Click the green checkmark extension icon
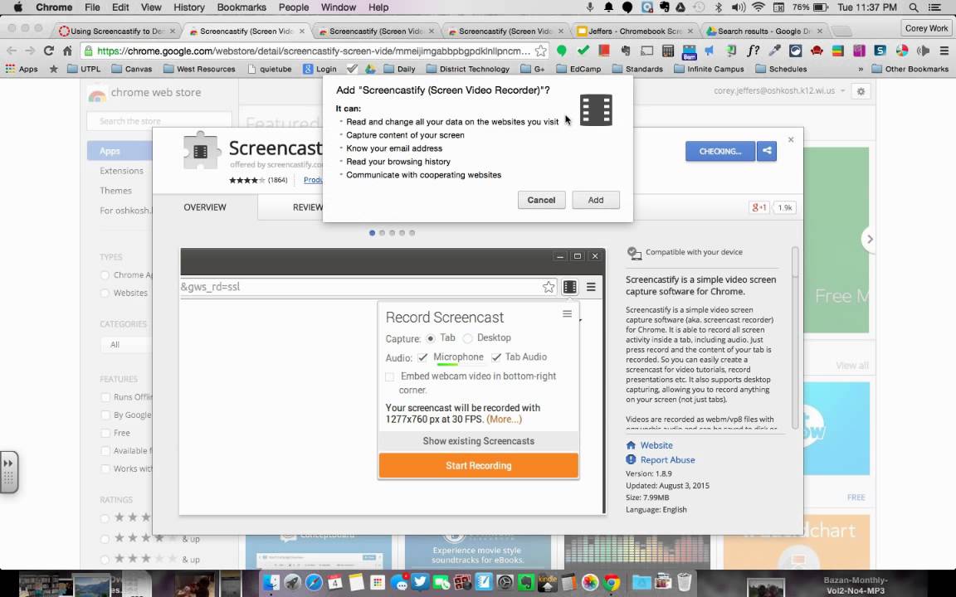956x597 pixels. point(583,51)
